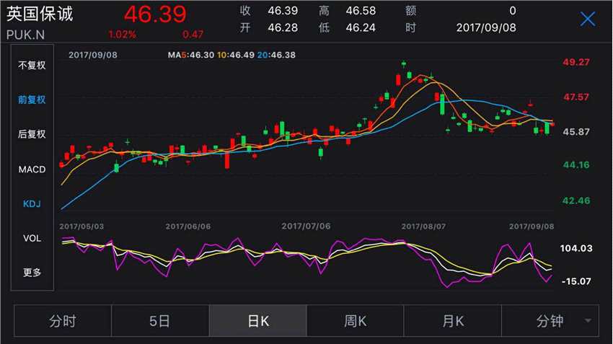Screen dimensions: 613x344
Task: Click the MA10 value 46.49
Action: (x=242, y=55)
